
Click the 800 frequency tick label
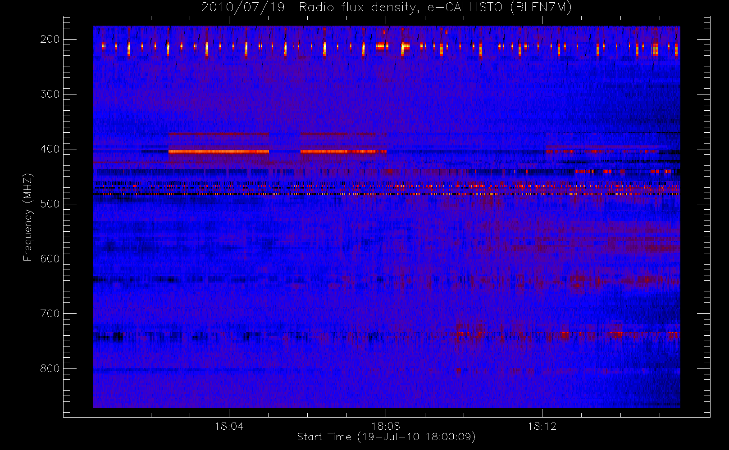tap(50, 369)
